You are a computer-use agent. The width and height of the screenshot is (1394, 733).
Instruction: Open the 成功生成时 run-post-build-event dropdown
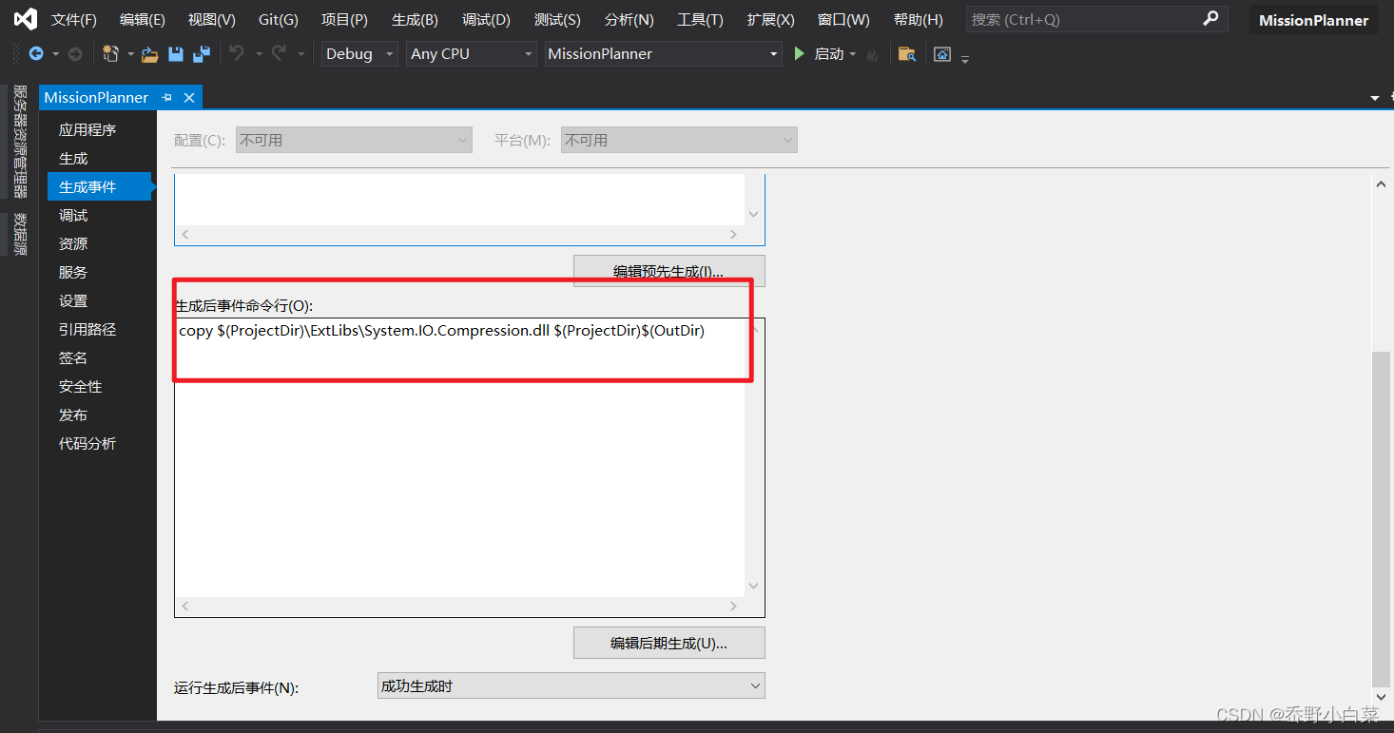(754, 685)
